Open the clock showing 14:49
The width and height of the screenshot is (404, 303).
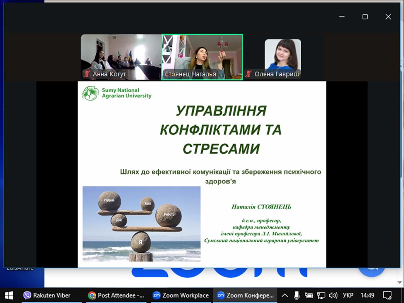[367, 296]
